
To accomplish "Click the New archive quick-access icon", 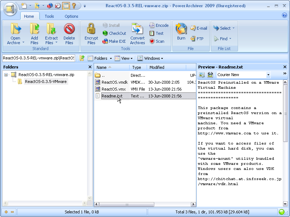I will pyautogui.click(x=24, y=6).
